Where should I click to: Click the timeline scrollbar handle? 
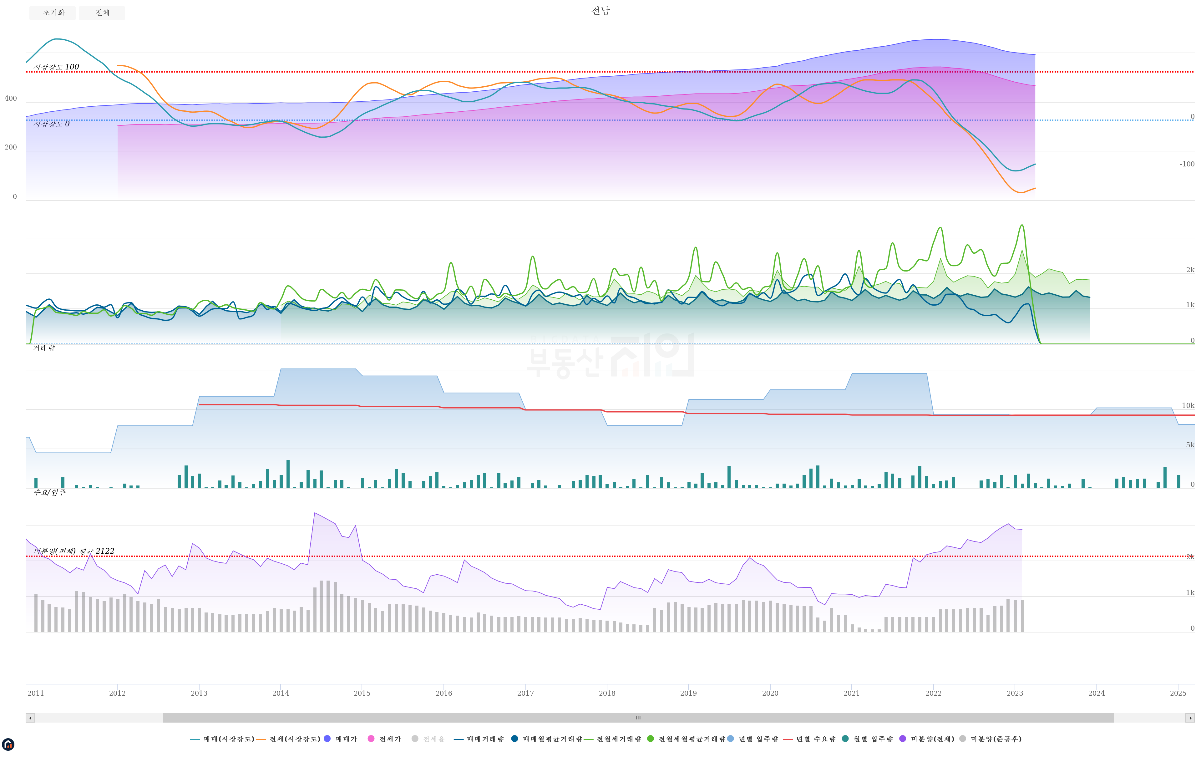(x=638, y=718)
